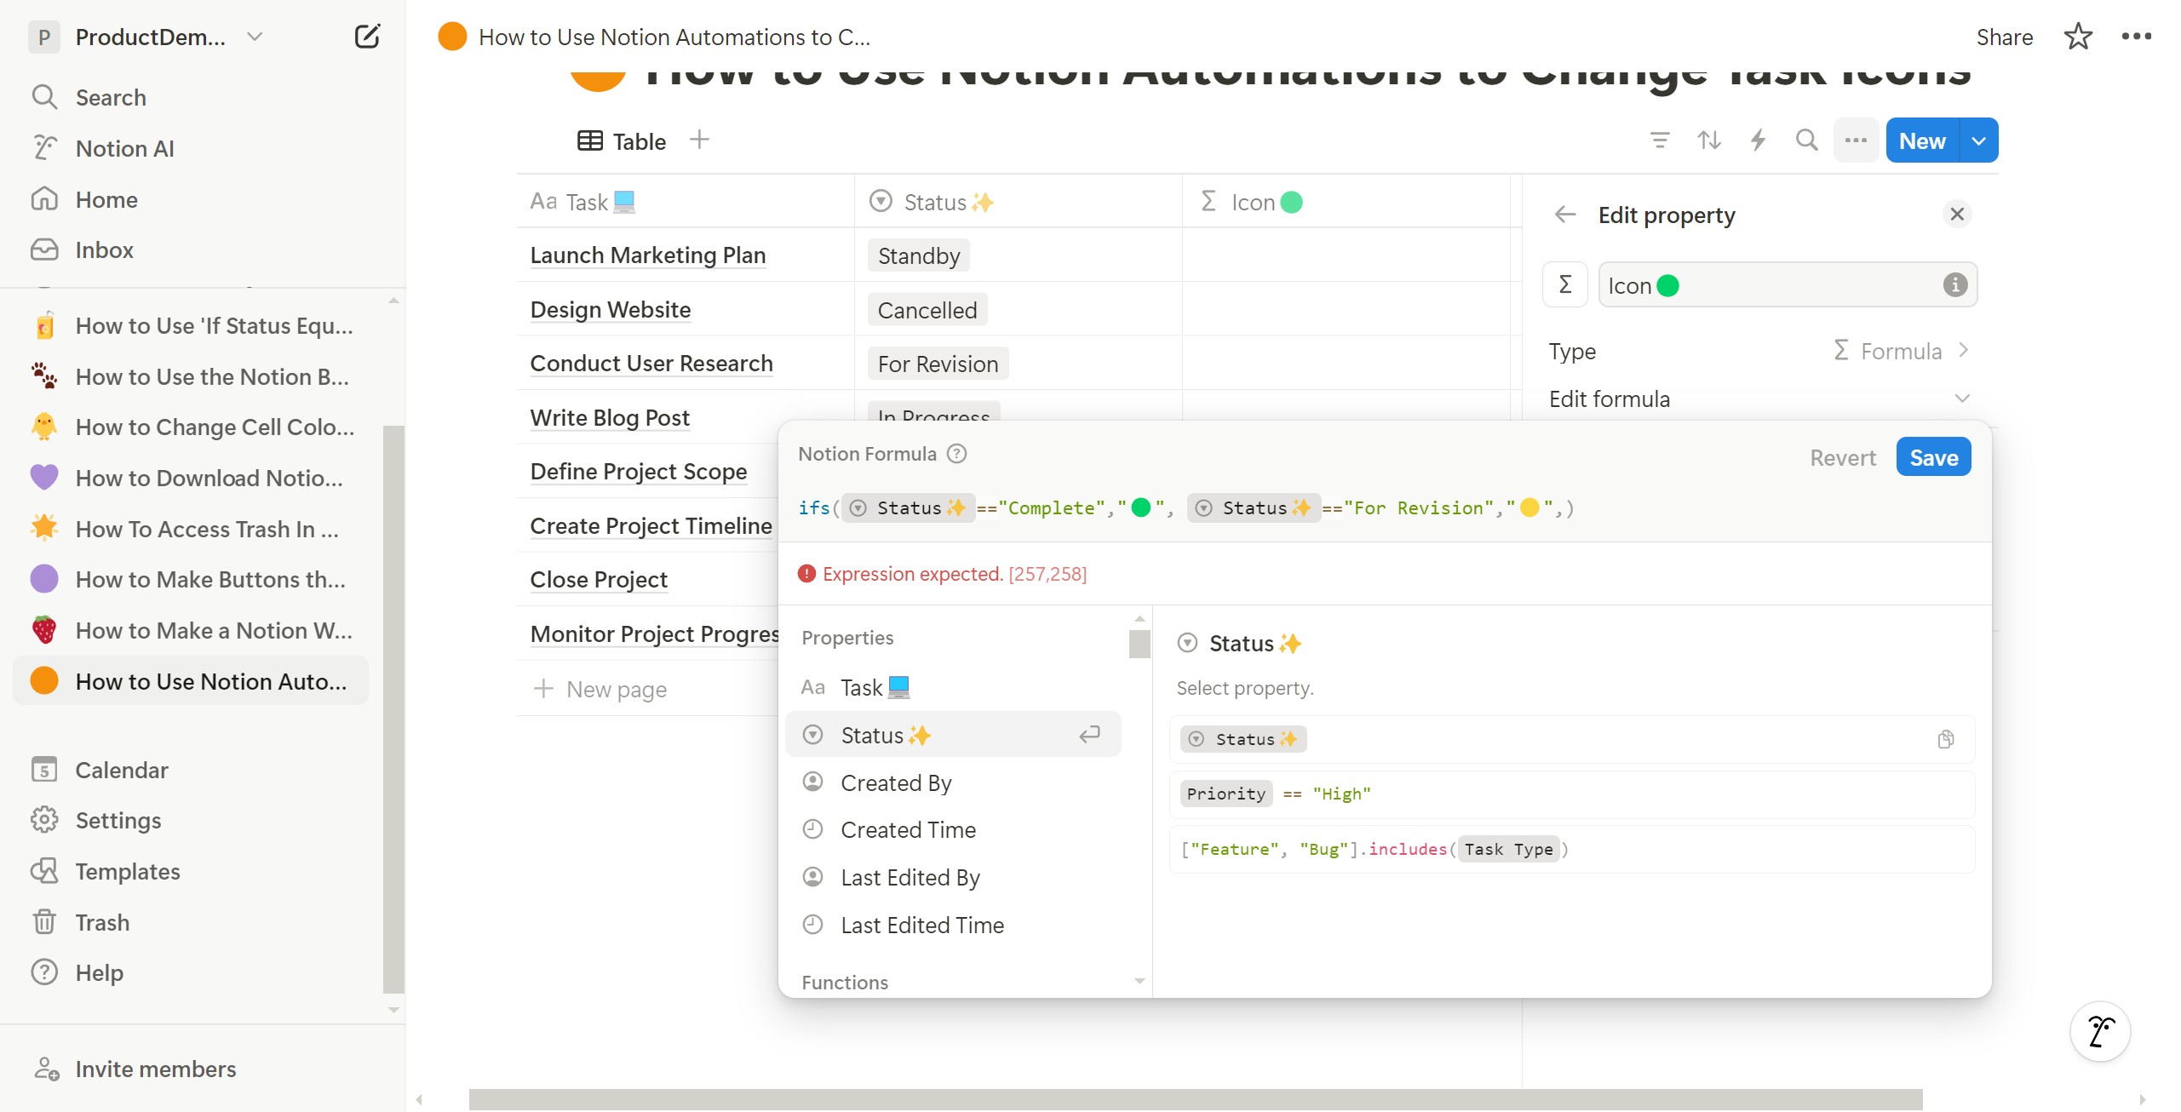Click the Cancelled status tag
The image size is (2181, 1112).
(x=927, y=310)
